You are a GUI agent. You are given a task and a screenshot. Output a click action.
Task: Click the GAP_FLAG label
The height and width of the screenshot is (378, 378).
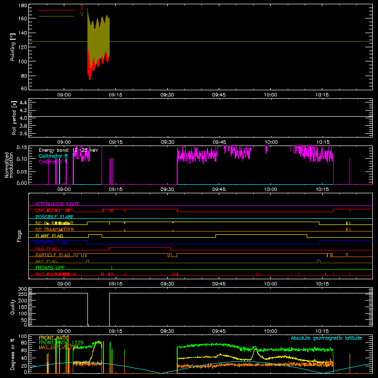(x=48, y=210)
